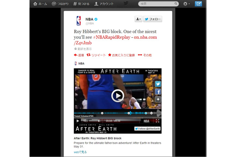Share video via Facebook icon overlay
The height and width of the screenshot is (157, 236).
pos(158,91)
